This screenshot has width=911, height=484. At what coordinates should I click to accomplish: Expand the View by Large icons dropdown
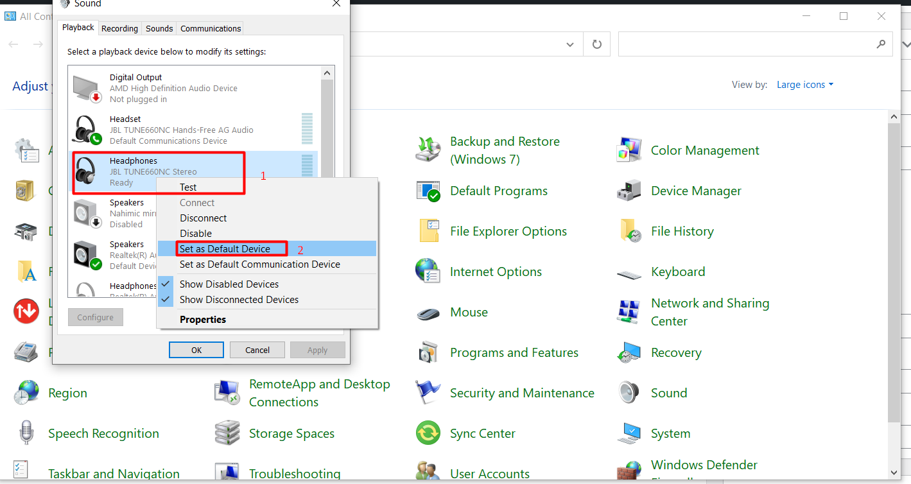click(x=805, y=85)
